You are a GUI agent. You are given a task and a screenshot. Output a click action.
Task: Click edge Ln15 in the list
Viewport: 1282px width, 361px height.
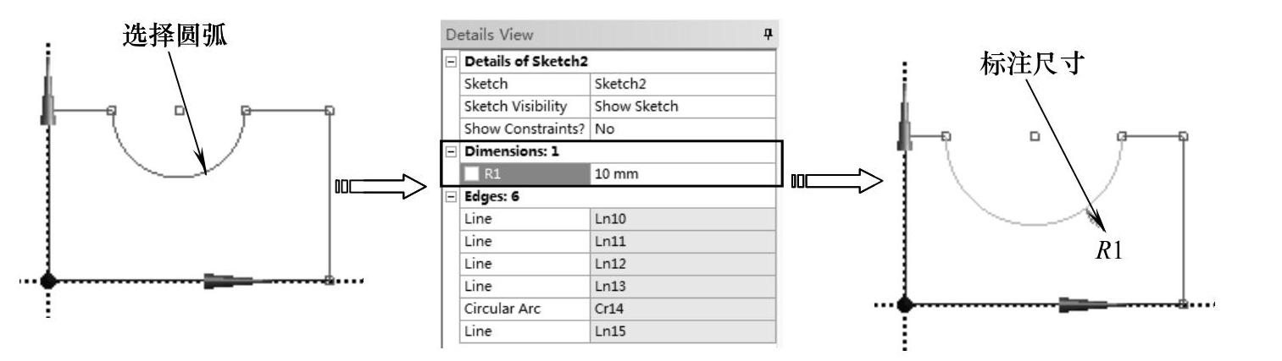click(x=681, y=331)
